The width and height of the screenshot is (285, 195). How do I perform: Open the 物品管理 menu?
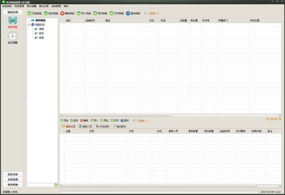(x=19, y=6)
